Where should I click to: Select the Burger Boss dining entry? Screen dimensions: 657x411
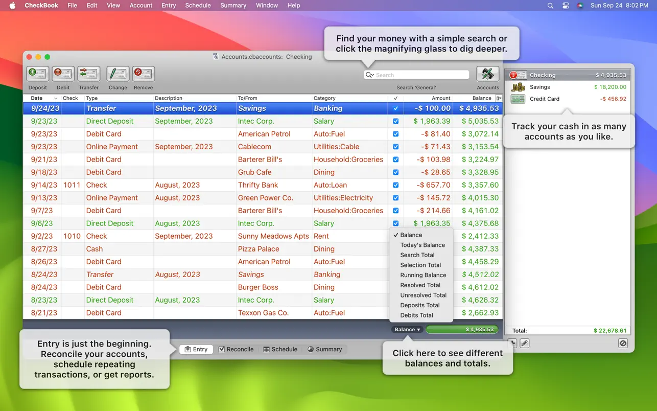point(263,287)
